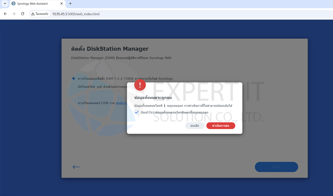This screenshot has width=333, height=196.
Task: Select the upload .pat file radio option
Action: click(73, 86)
